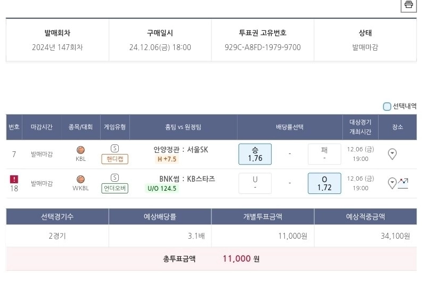Click the S badge above 언더오버

pyautogui.click(x=114, y=177)
